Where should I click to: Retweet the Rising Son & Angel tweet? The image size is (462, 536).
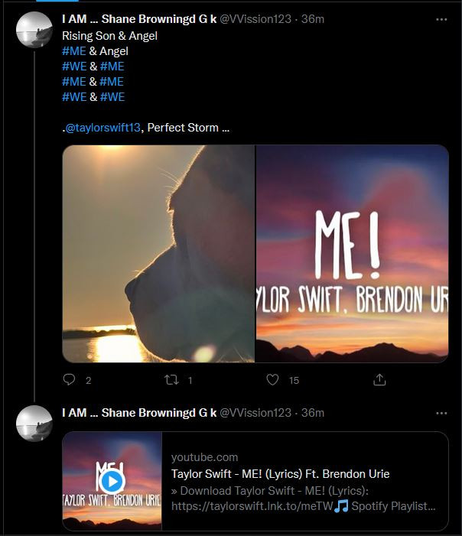pos(173,380)
